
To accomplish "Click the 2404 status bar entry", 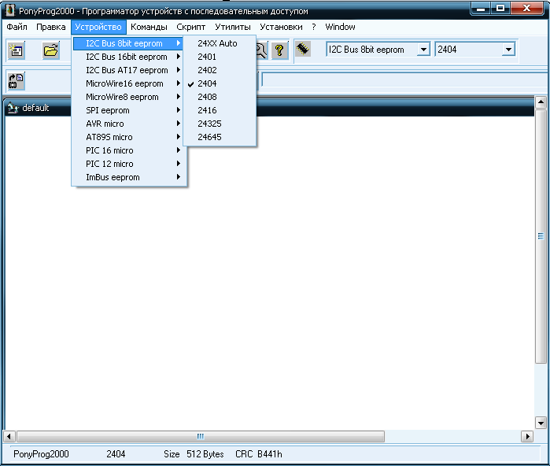I will click(x=116, y=454).
